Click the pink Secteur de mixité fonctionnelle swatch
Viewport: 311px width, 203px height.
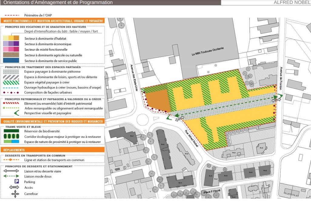point(11,49)
